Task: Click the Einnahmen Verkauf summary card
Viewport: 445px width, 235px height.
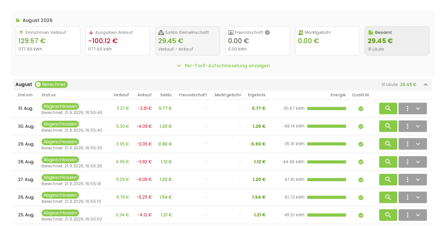Action: (48, 41)
